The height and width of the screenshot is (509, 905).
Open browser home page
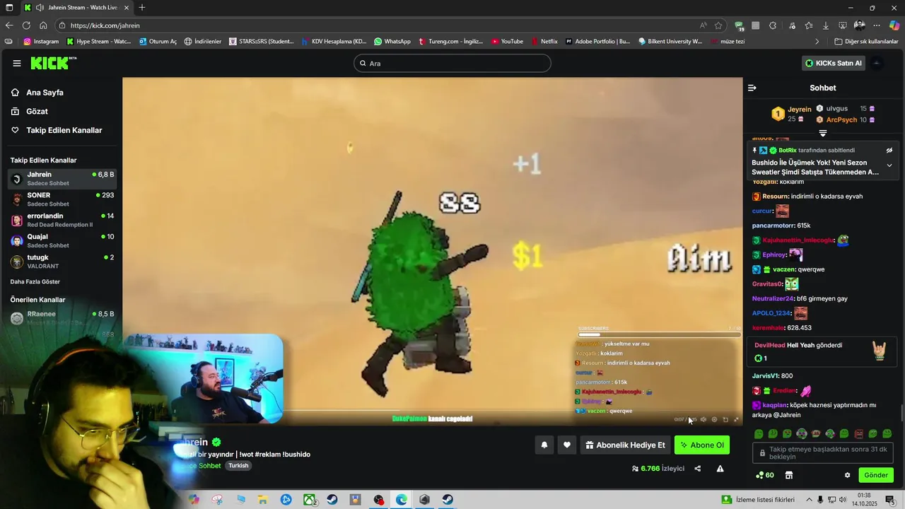pyautogui.click(x=43, y=25)
